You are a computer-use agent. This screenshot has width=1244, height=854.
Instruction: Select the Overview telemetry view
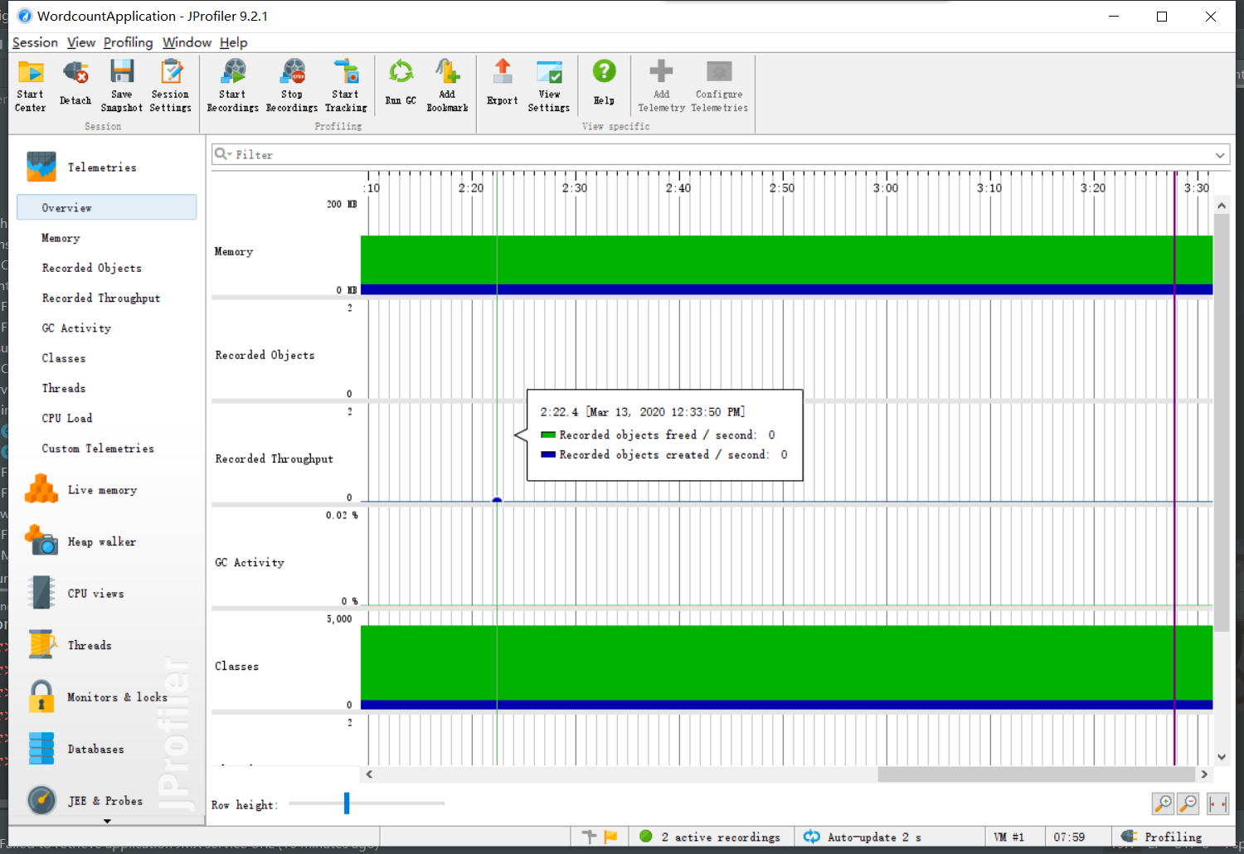coord(107,207)
